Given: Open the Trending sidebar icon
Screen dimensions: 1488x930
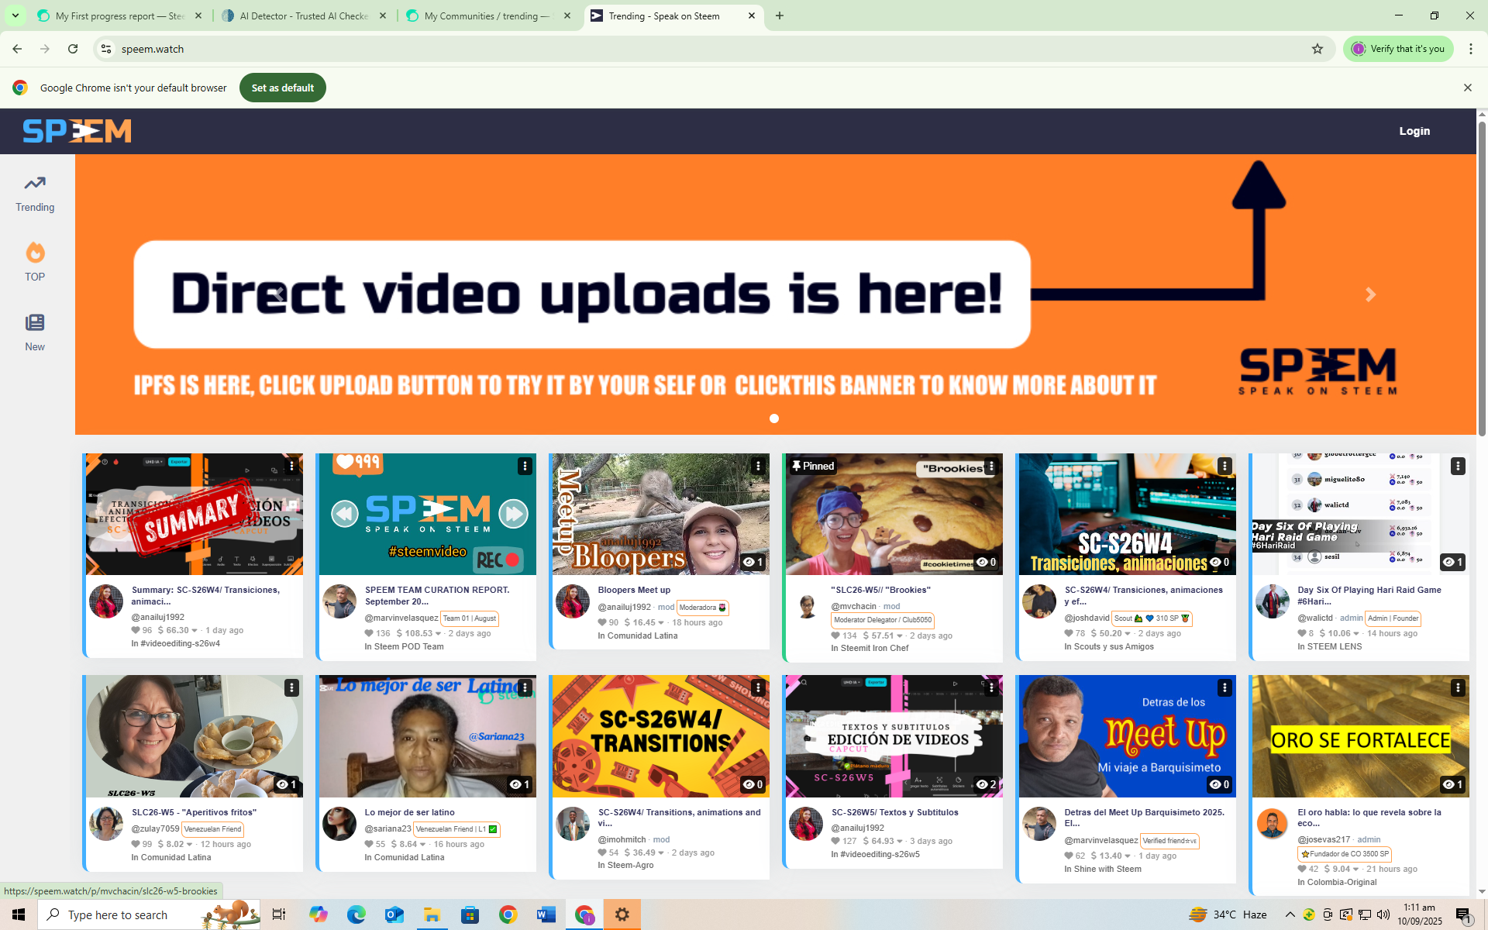Looking at the screenshot, I should 35,184.
